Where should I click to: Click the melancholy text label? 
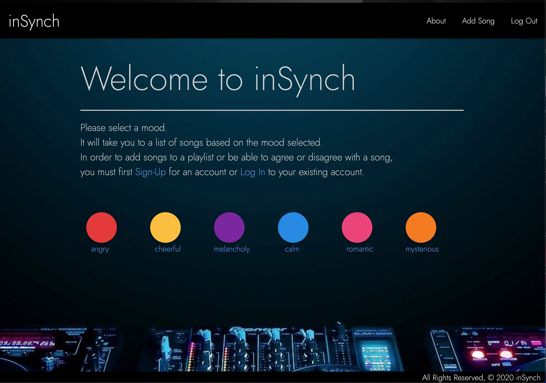(232, 249)
